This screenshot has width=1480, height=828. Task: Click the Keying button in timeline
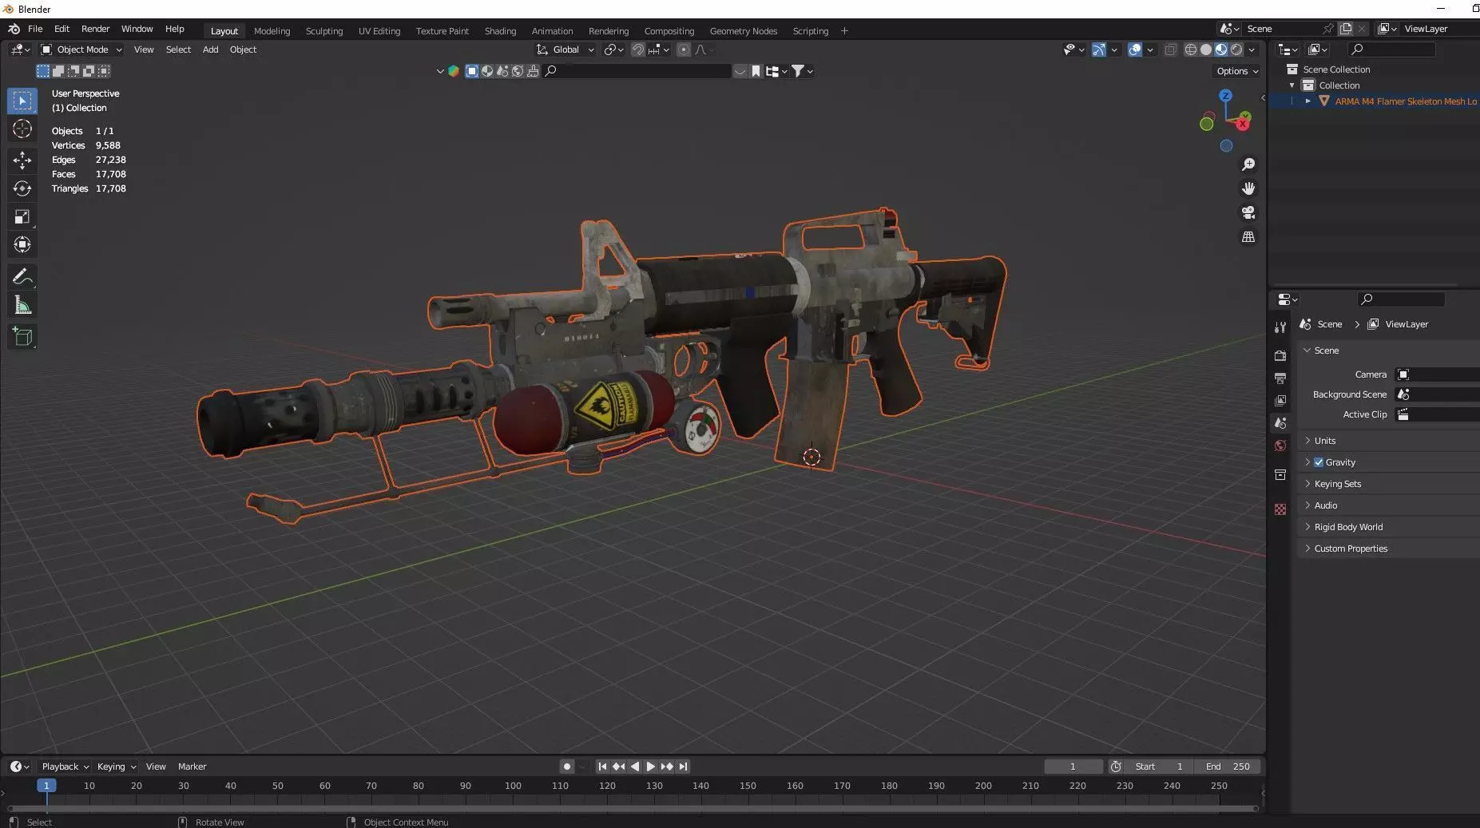point(116,767)
